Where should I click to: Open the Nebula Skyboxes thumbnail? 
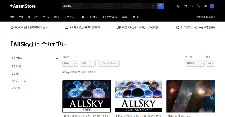(191, 96)
